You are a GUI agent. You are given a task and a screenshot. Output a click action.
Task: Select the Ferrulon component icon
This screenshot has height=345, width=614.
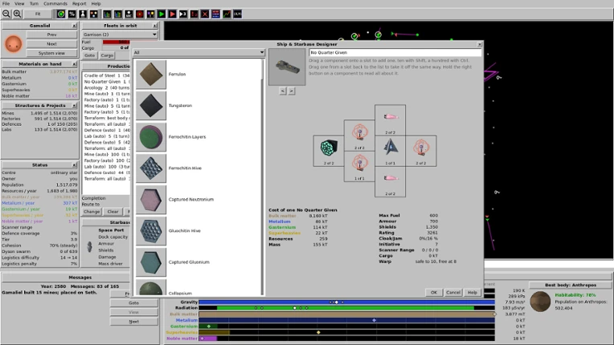pos(151,75)
